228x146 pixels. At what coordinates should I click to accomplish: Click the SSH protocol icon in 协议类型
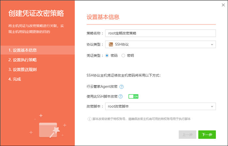point(111,44)
